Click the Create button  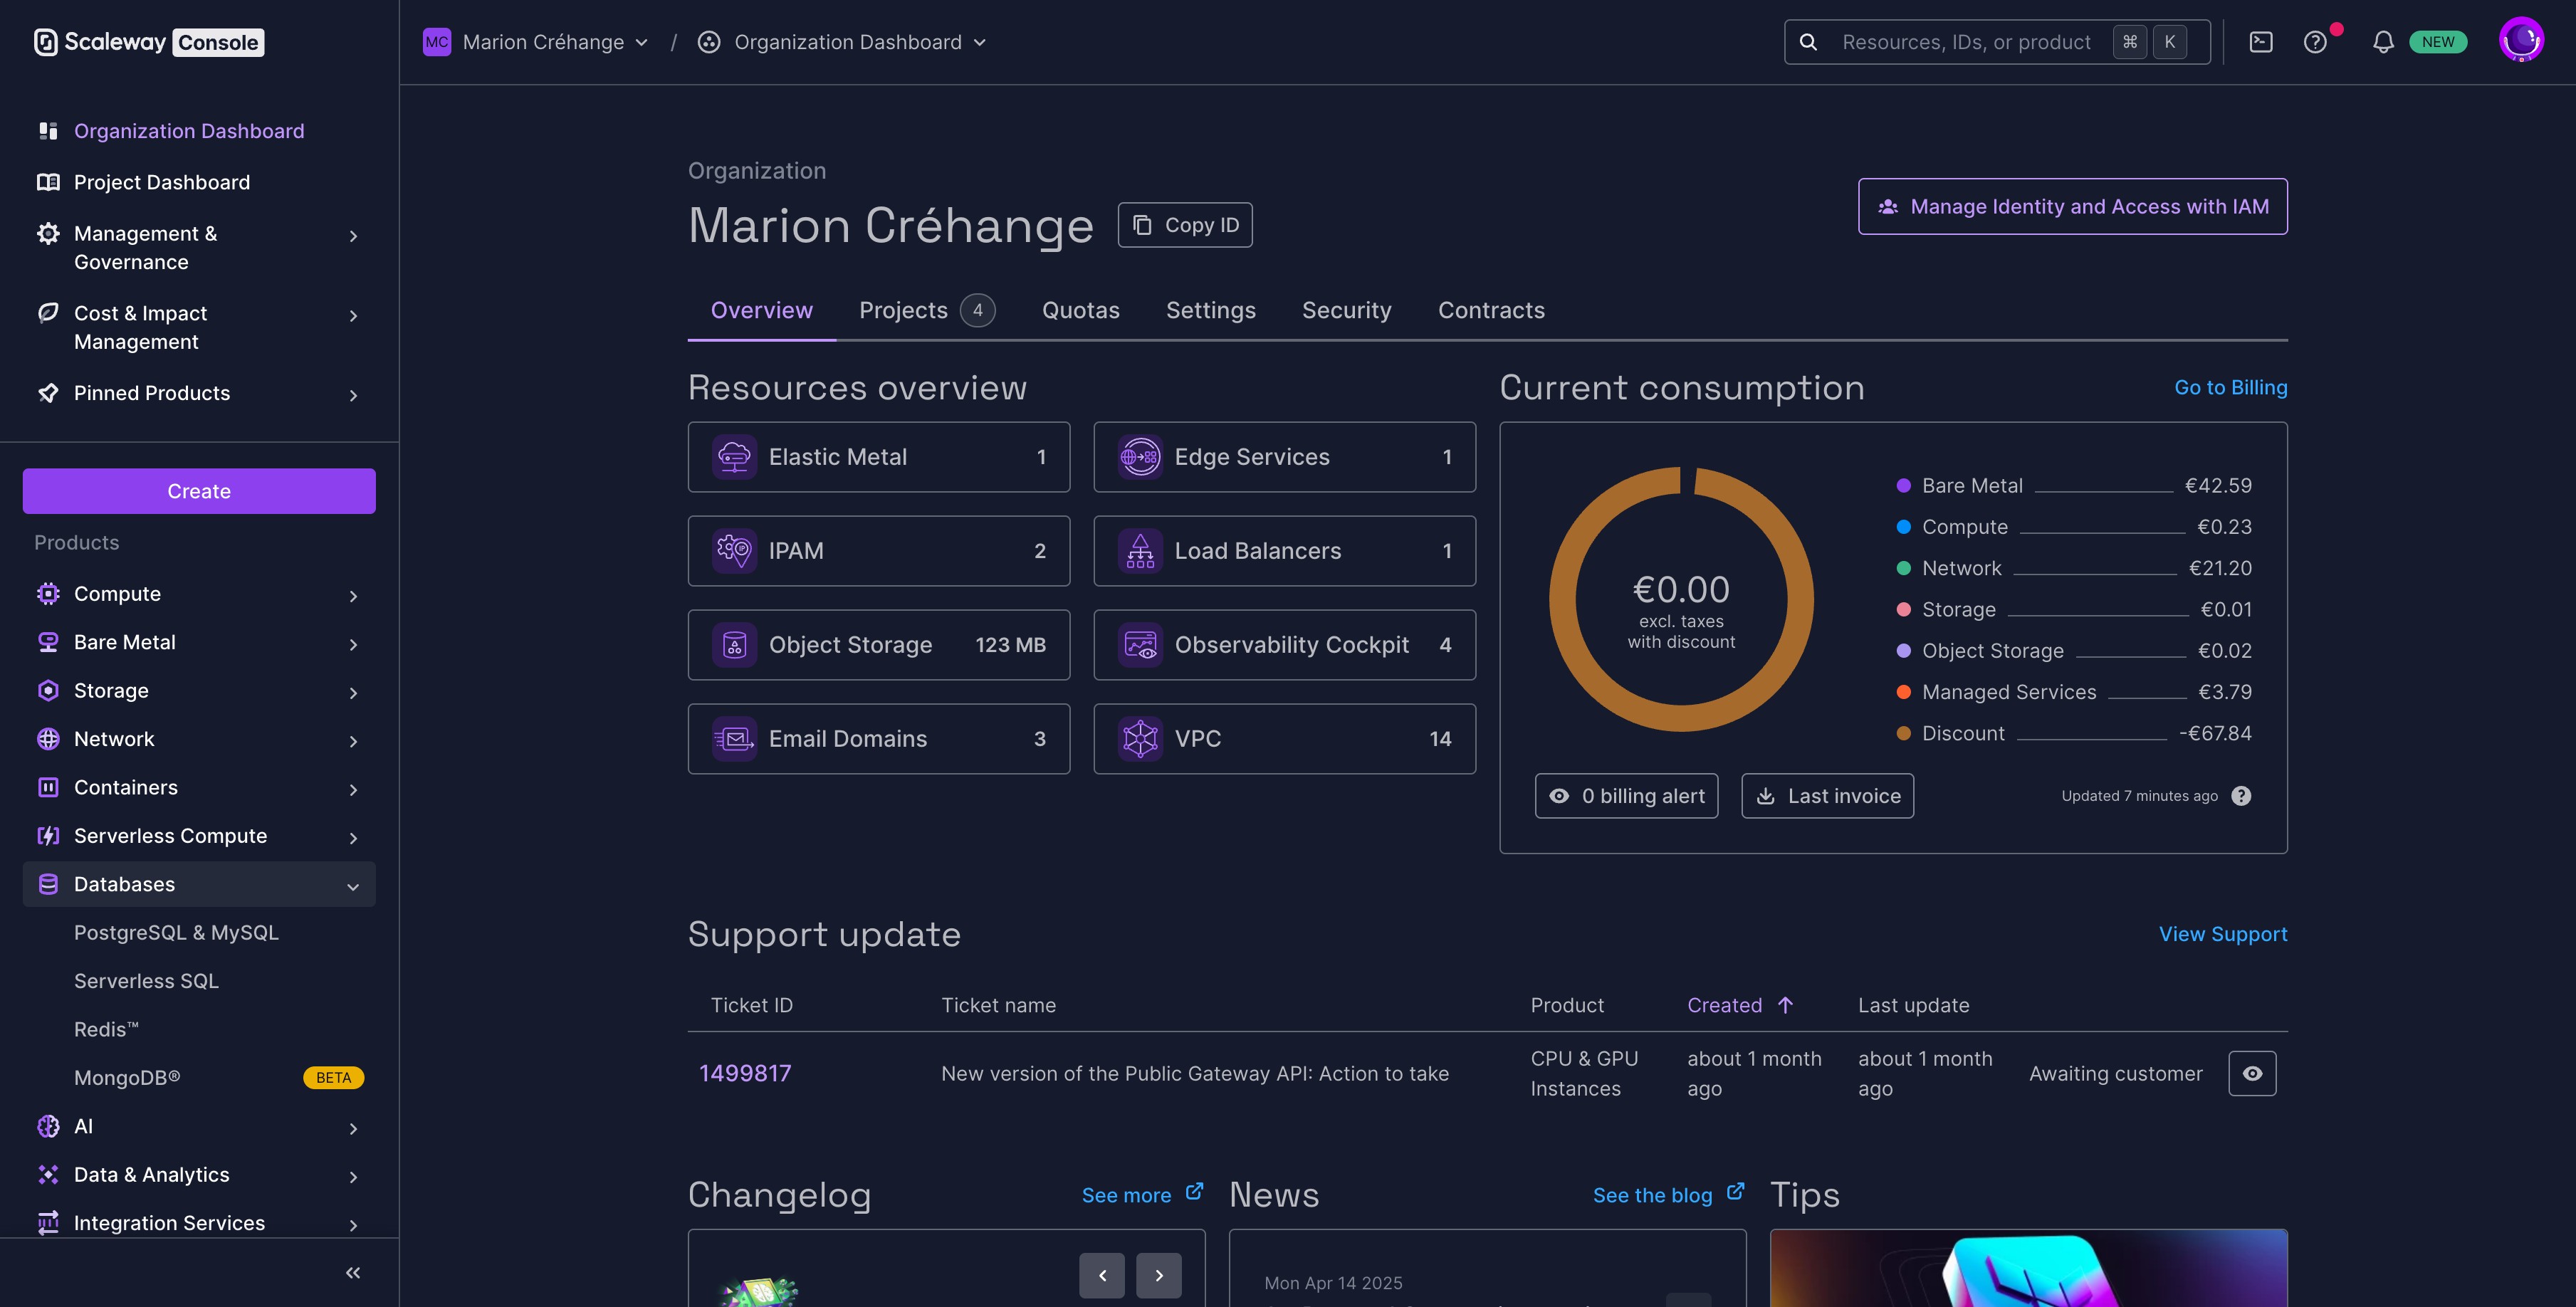(x=199, y=491)
